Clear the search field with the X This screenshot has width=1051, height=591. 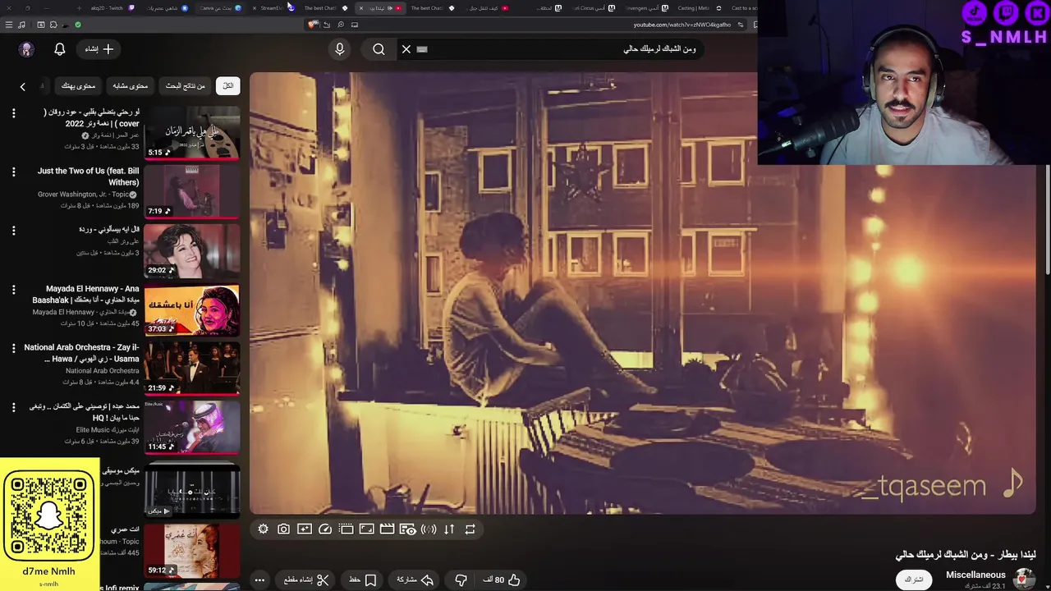406,49
